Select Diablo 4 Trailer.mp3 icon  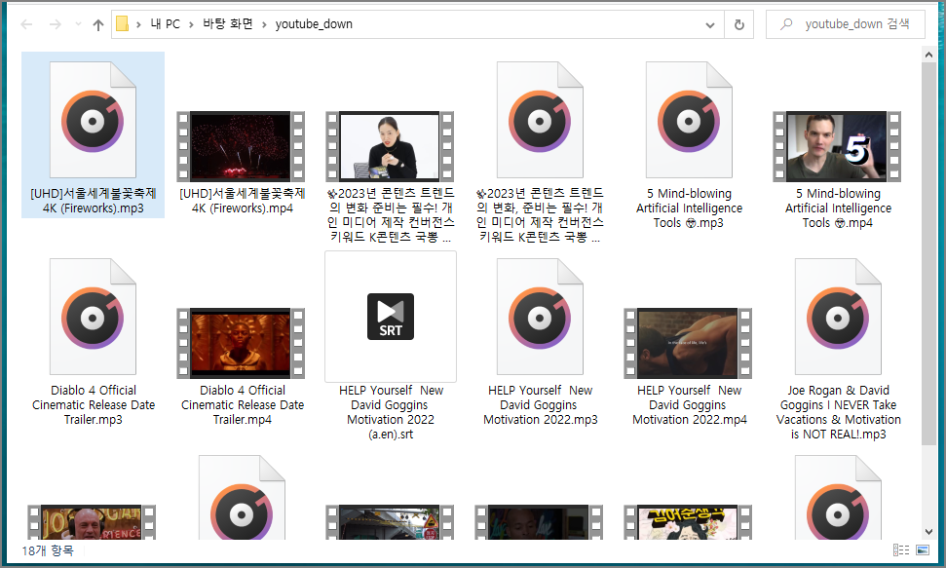(x=93, y=317)
